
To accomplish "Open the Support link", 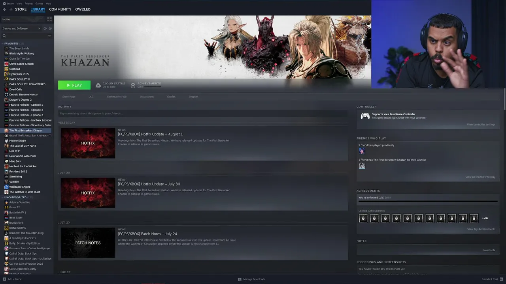I will [193, 97].
